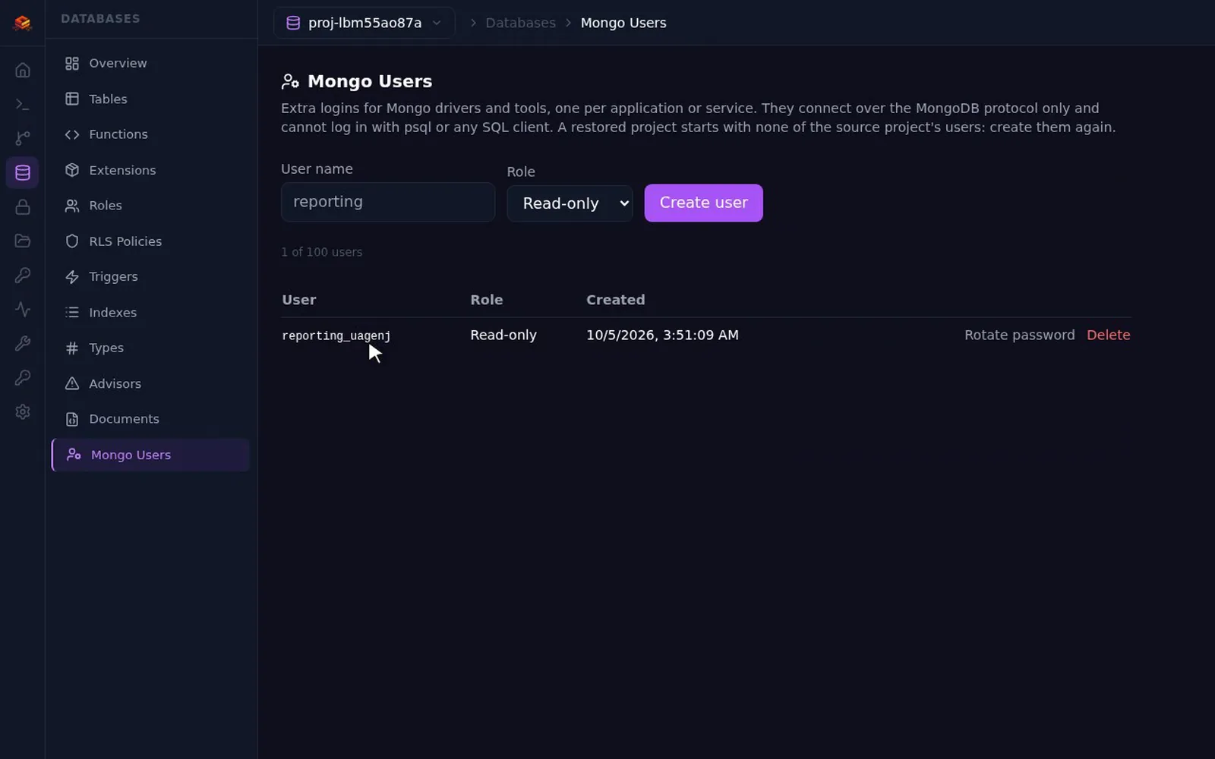Open the lock icon in the rail

[23, 207]
